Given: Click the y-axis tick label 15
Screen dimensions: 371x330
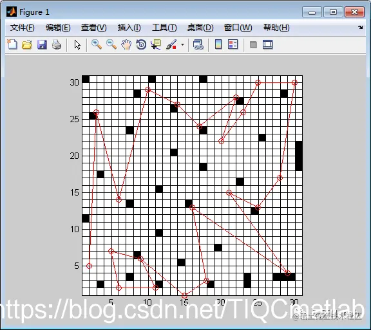Looking at the screenshot, I should tap(74, 192).
